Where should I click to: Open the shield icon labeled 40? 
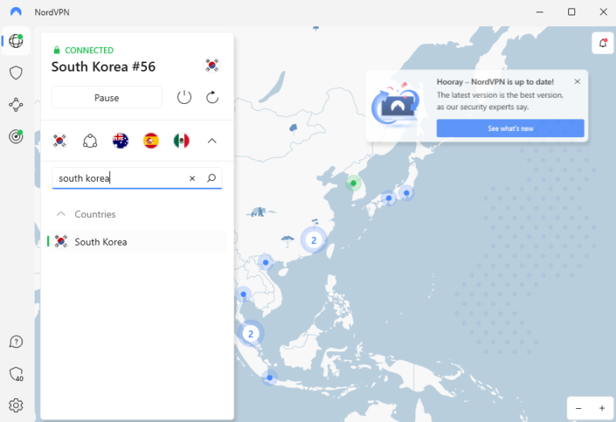pyautogui.click(x=16, y=374)
